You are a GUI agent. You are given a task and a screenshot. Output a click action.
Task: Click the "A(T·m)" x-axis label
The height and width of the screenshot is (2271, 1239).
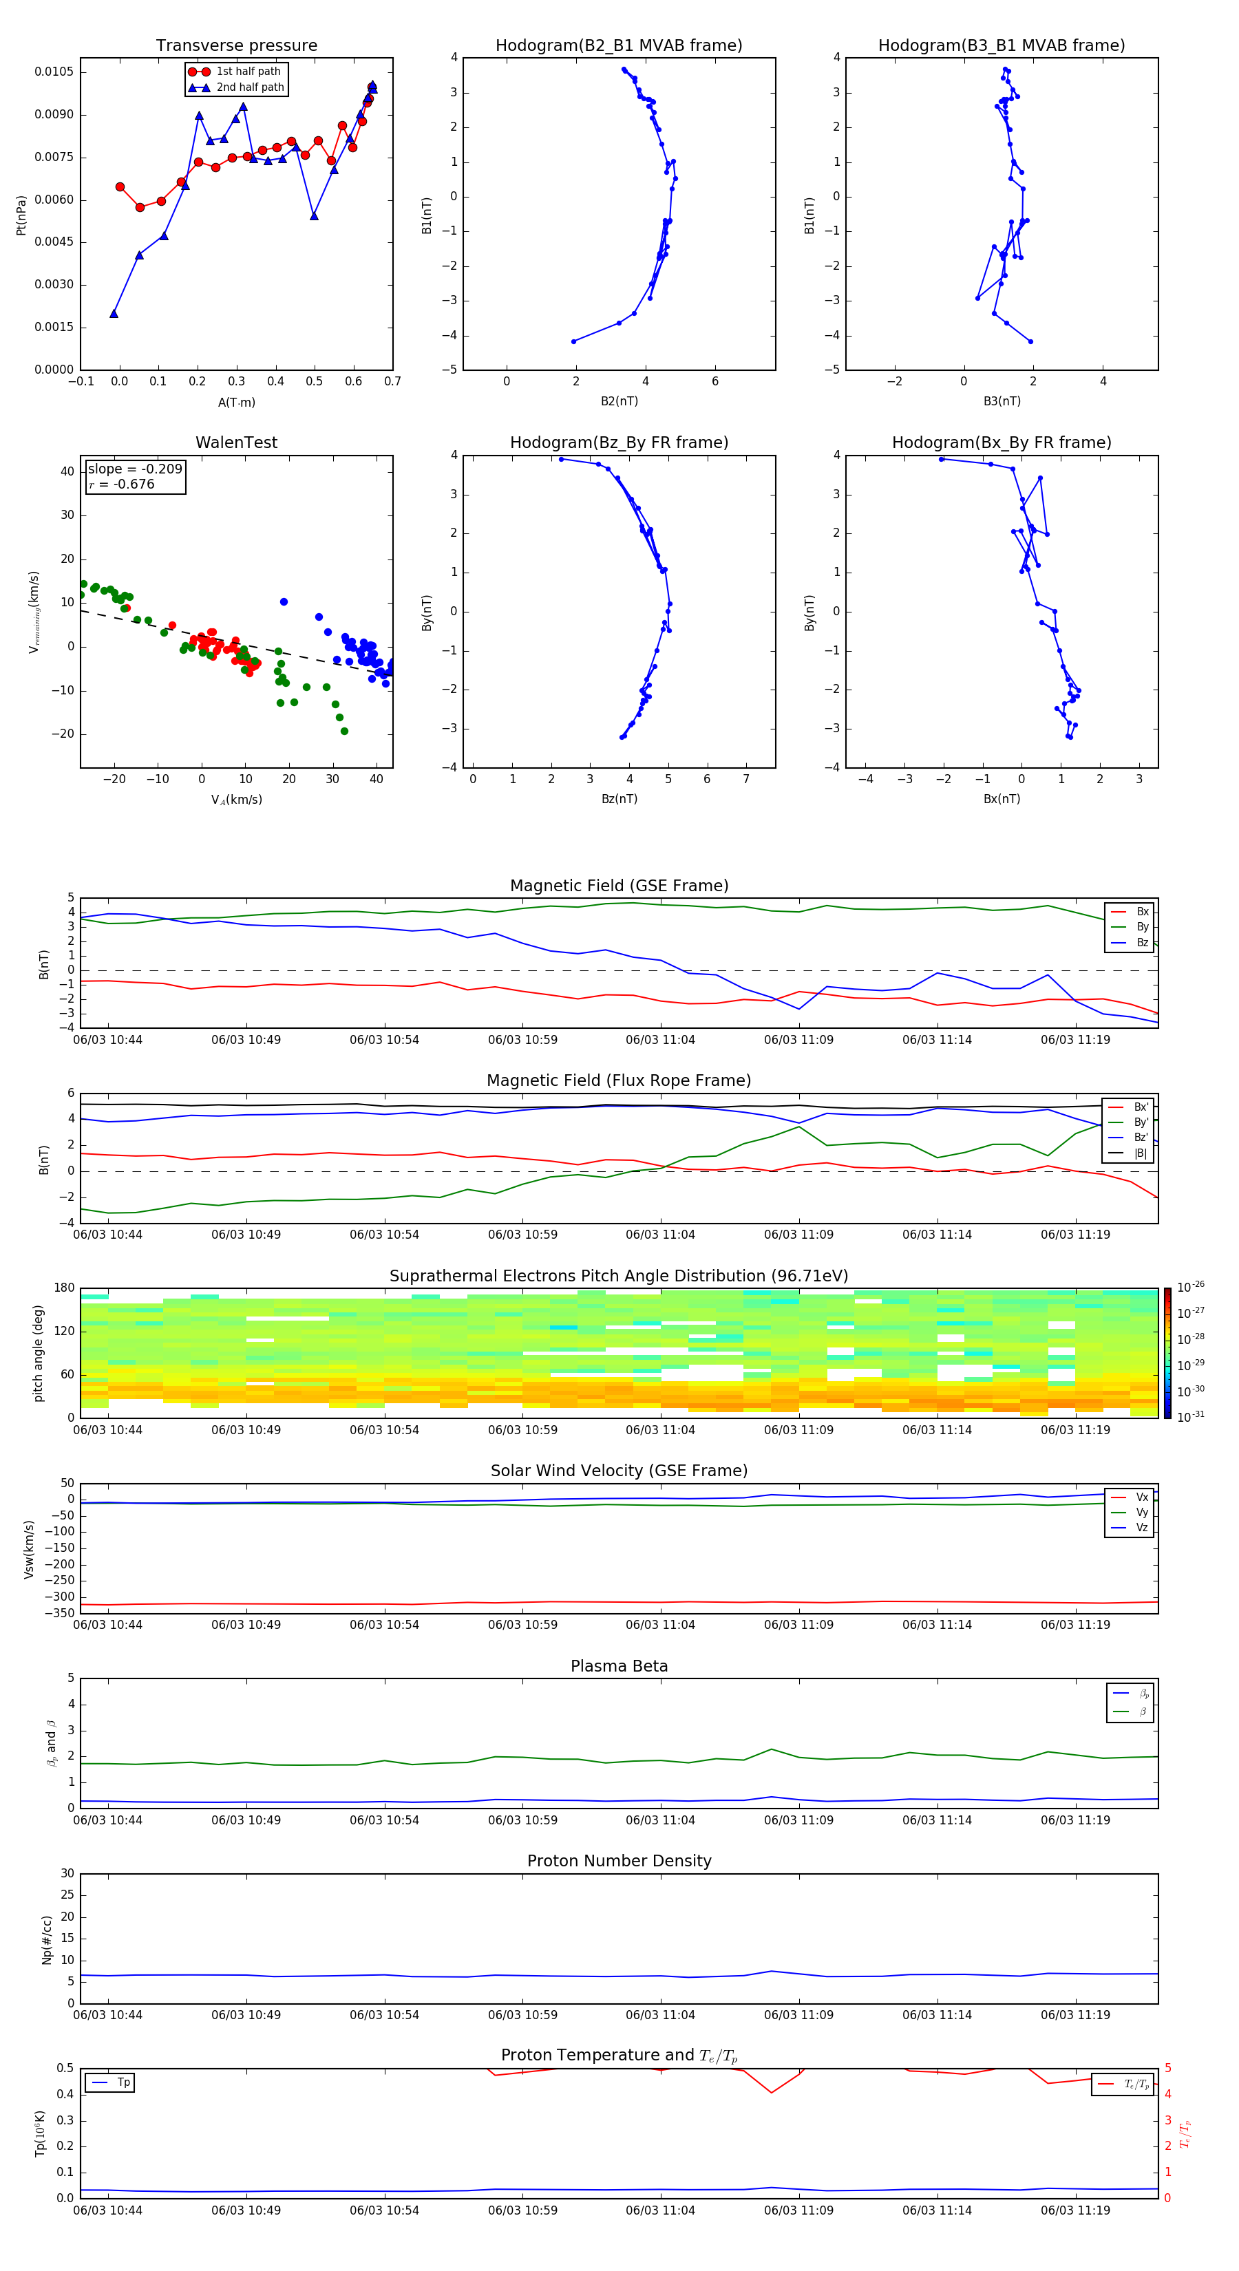click(236, 403)
